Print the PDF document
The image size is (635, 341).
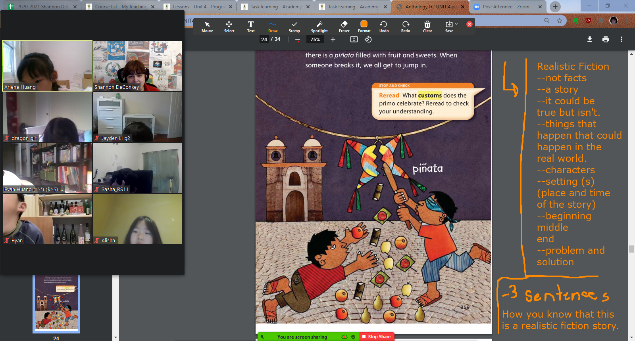606,39
